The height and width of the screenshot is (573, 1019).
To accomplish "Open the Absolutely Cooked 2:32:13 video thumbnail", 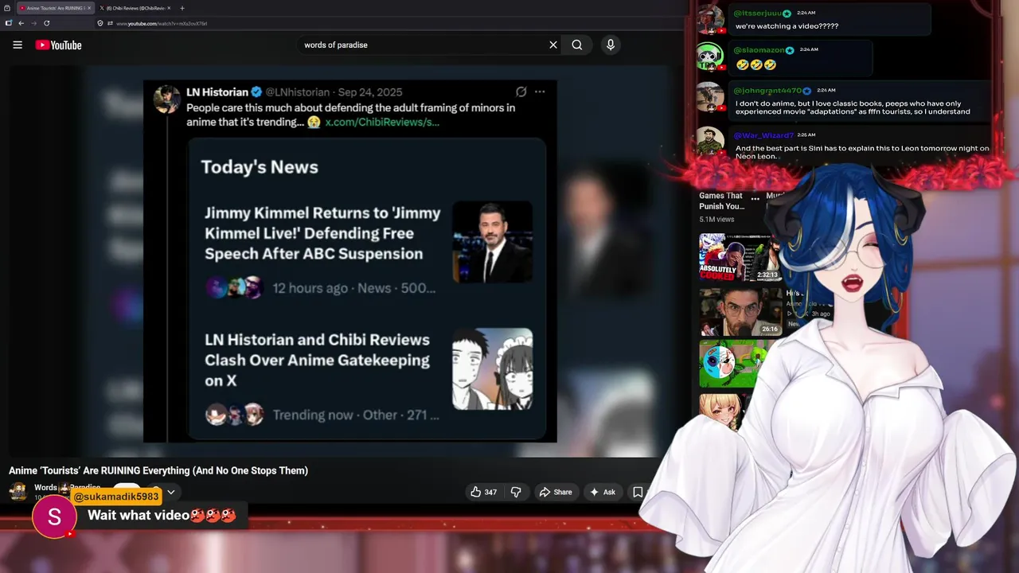I will [x=740, y=257].
